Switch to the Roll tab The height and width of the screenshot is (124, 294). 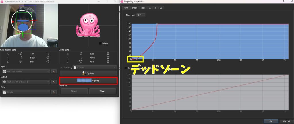pyautogui.click(x=143, y=8)
